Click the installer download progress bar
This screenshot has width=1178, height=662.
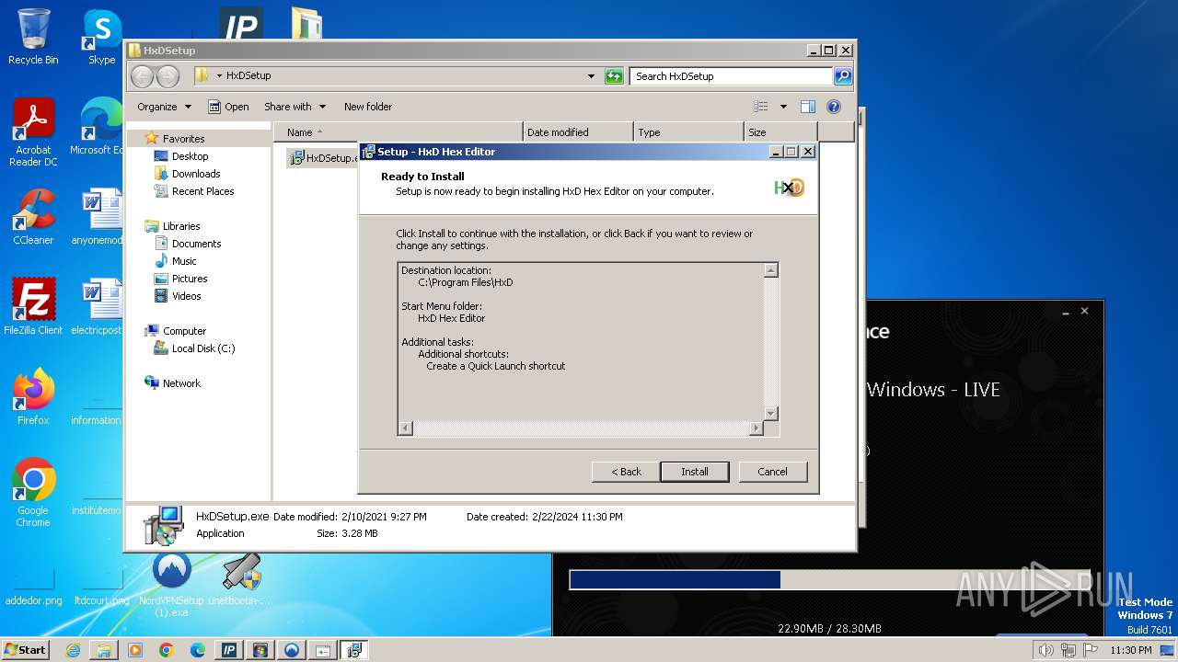pos(829,580)
